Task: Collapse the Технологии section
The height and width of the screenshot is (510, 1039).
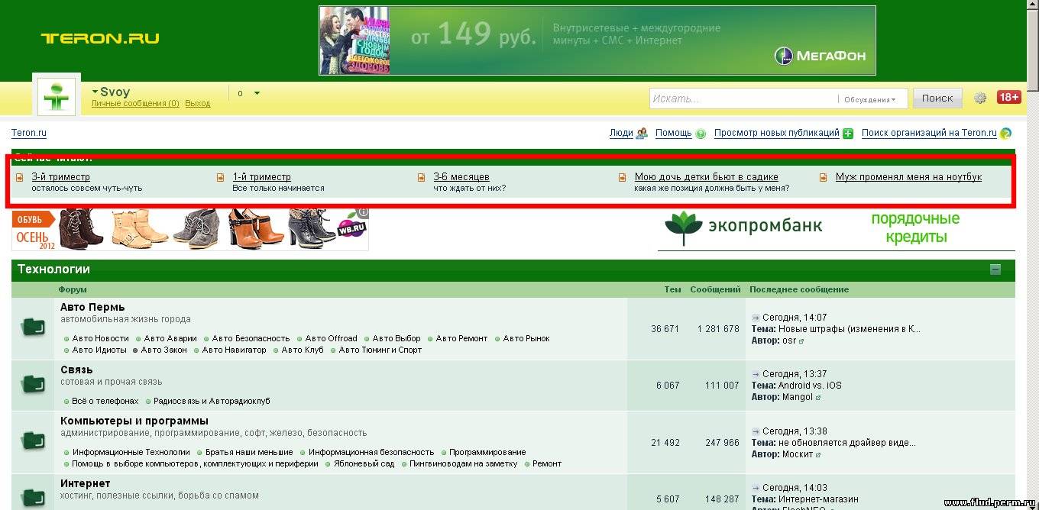Action: tap(995, 270)
